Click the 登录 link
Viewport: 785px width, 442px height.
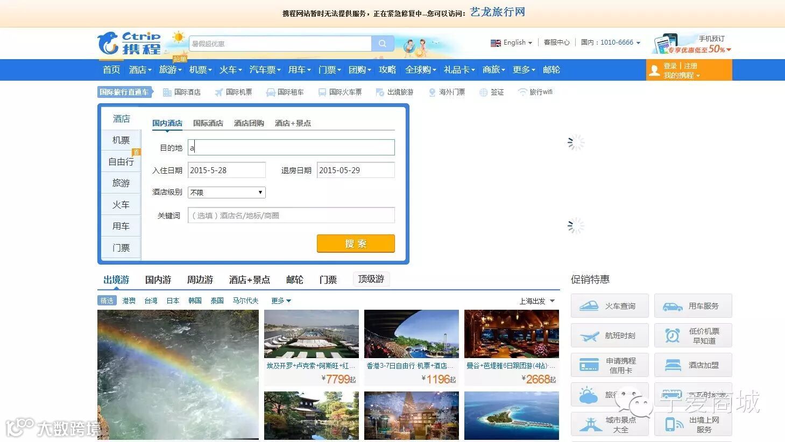coord(670,66)
